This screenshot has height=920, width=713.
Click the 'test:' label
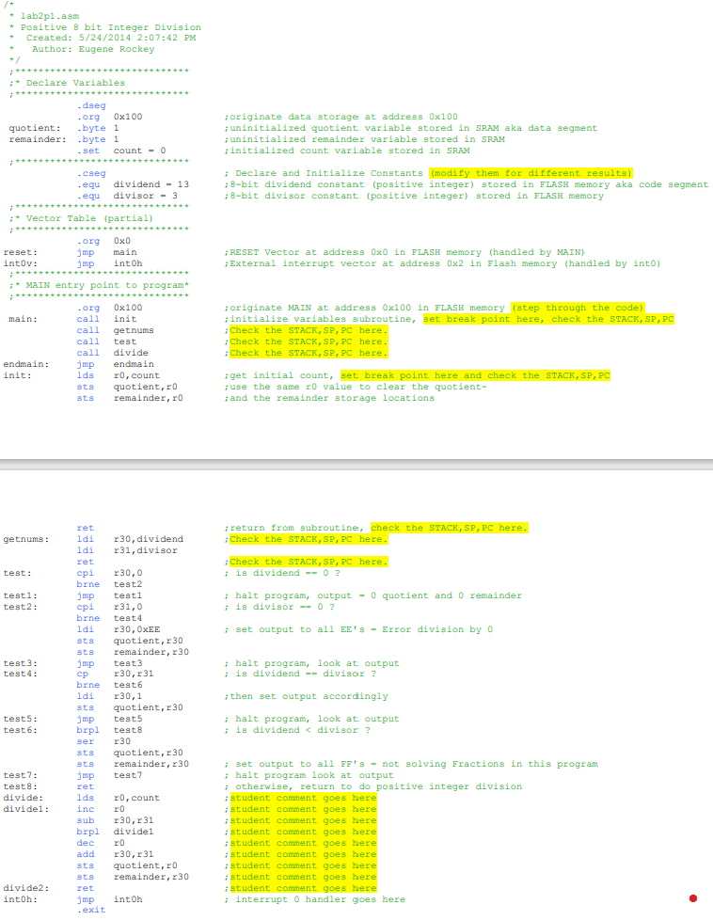tap(17, 573)
